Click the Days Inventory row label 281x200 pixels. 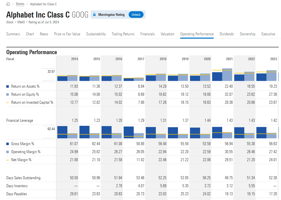[17, 186]
